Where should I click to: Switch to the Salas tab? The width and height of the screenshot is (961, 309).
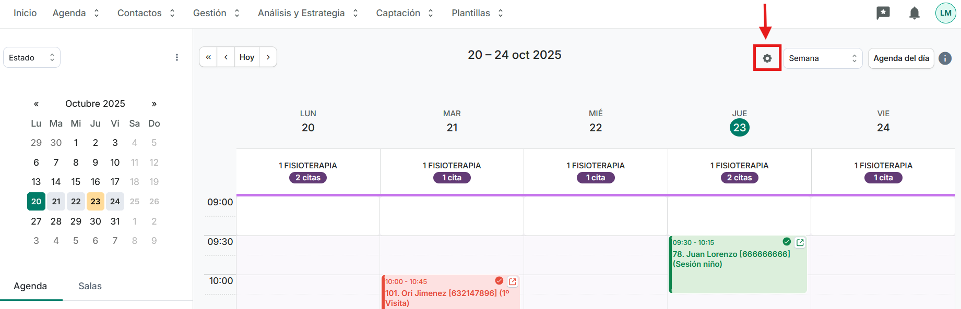(x=90, y=286)
